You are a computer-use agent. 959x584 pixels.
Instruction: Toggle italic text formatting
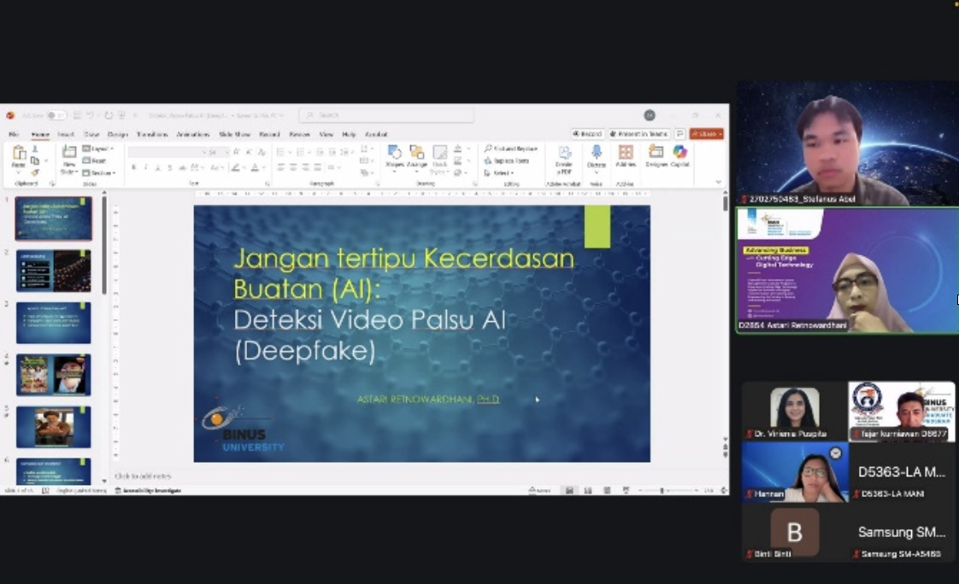[x=145, y=167]
